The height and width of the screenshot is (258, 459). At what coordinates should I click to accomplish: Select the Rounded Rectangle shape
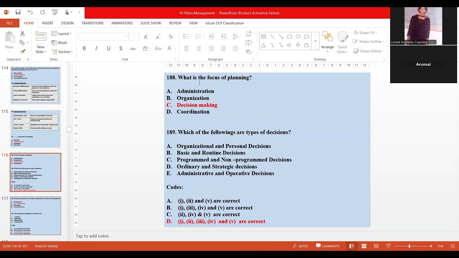[307, 37]
